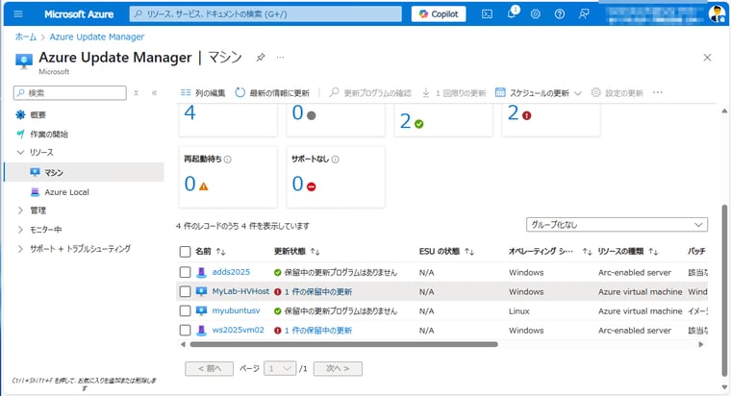
Task: Open portal settings gear icon
Action: (x=535, y=14)
